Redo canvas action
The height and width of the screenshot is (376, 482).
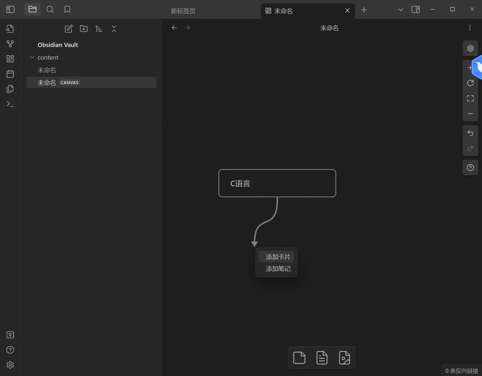click(x=470, y=148)
